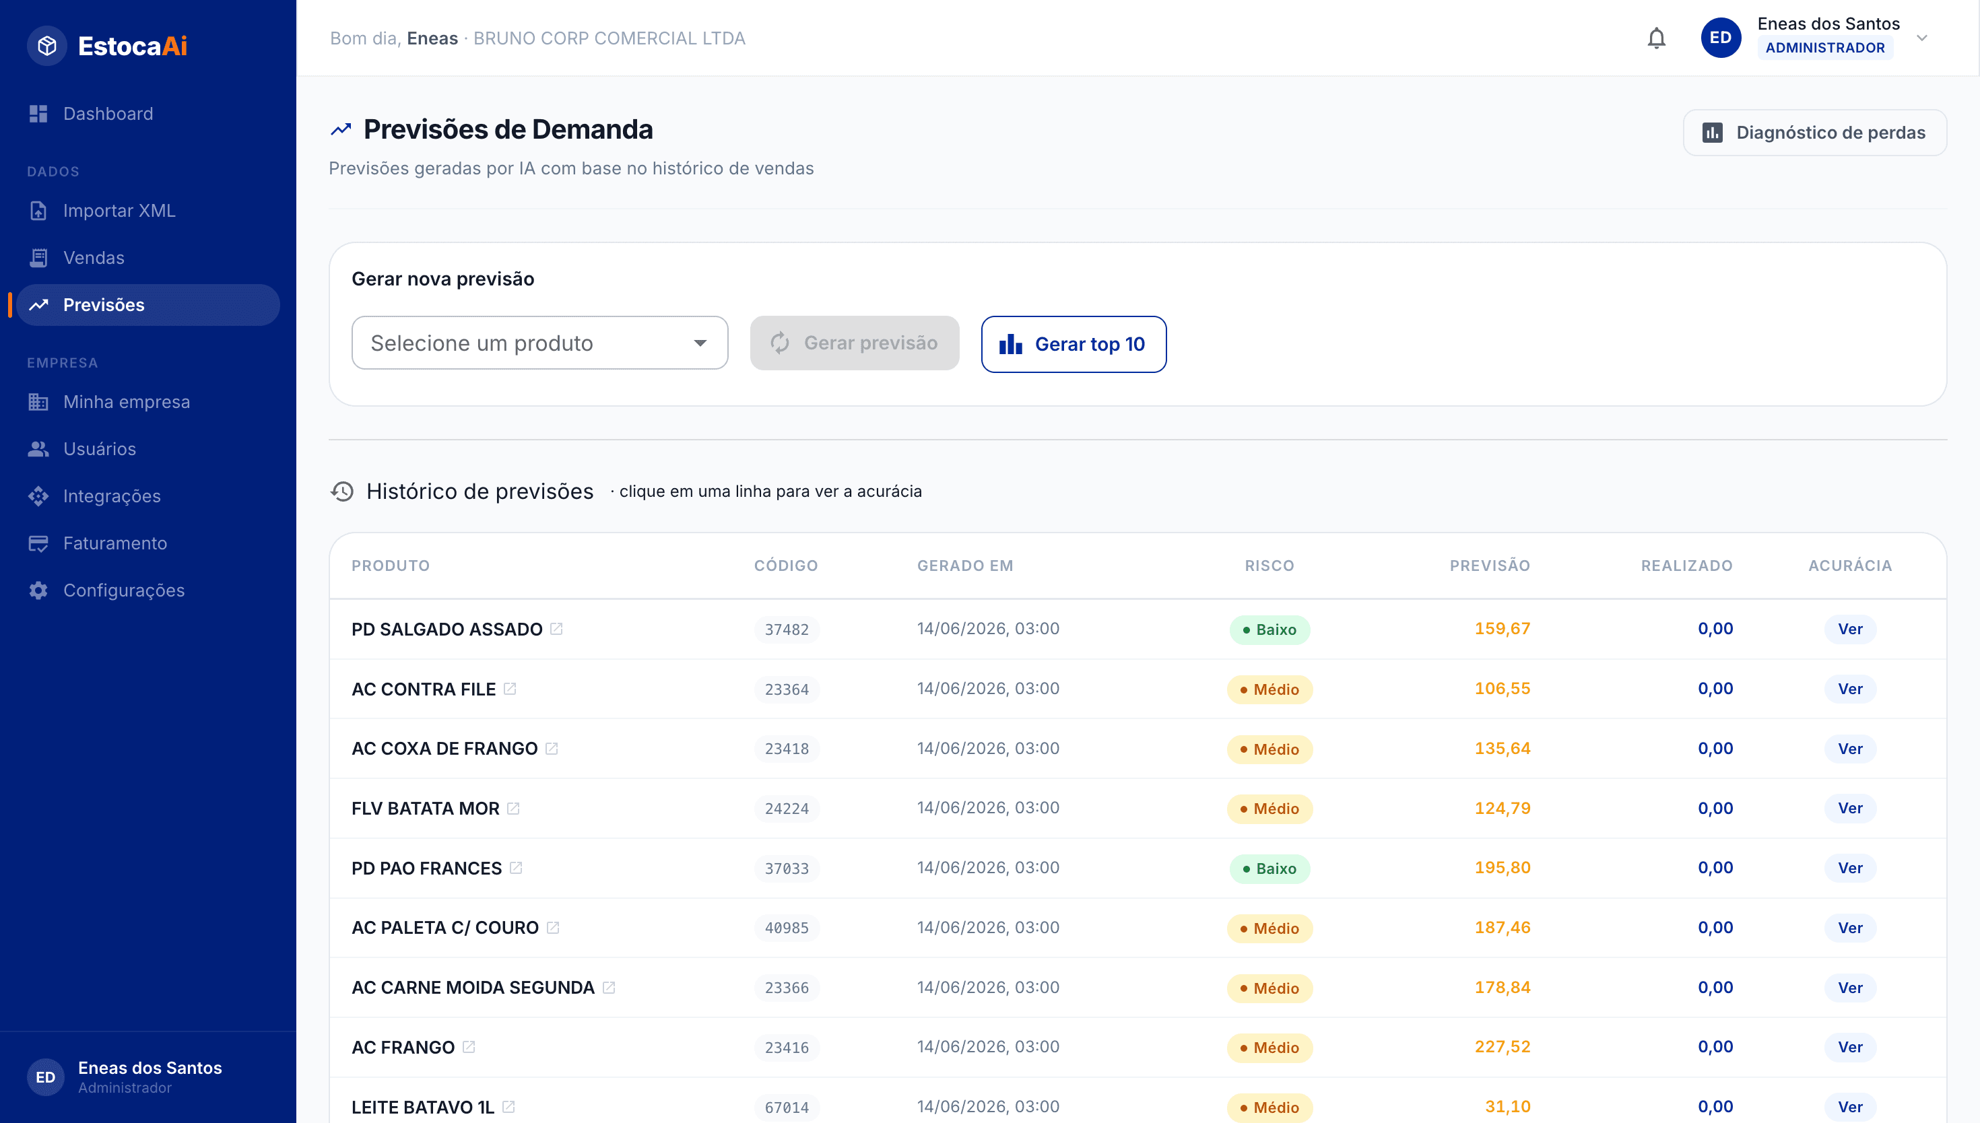Click Ver for PD SALGADO ASSADO
The height and width of the screenshot is (1123, 1980).
(x=1849, y=629)
